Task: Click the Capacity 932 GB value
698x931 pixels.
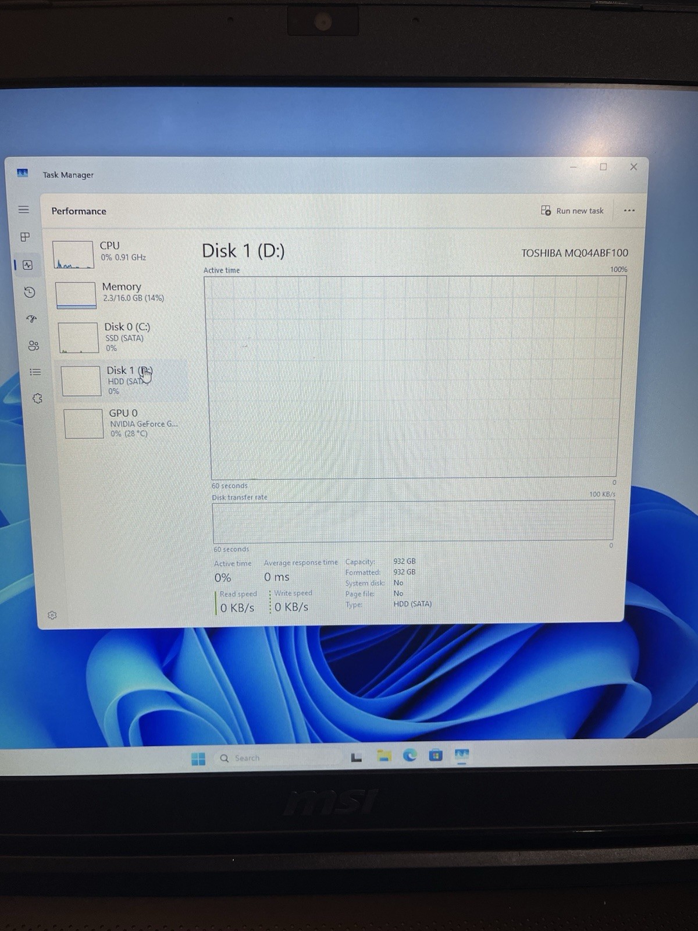Action: 404,562
